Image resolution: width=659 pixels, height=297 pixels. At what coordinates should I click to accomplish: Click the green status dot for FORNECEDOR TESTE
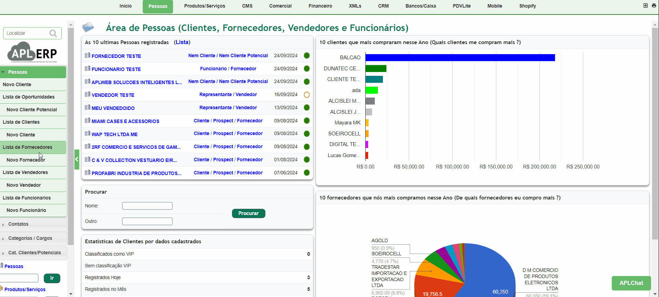pyautogui.click(x=307, y=55)
